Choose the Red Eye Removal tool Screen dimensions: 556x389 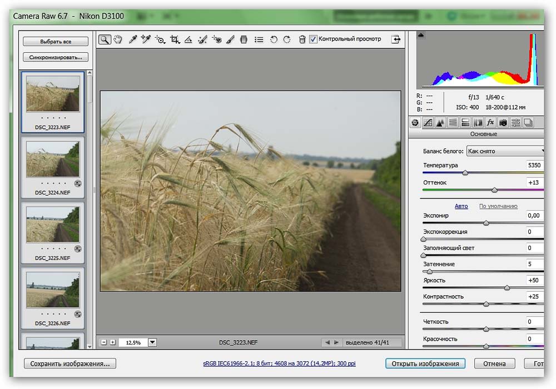click(217, 39)
